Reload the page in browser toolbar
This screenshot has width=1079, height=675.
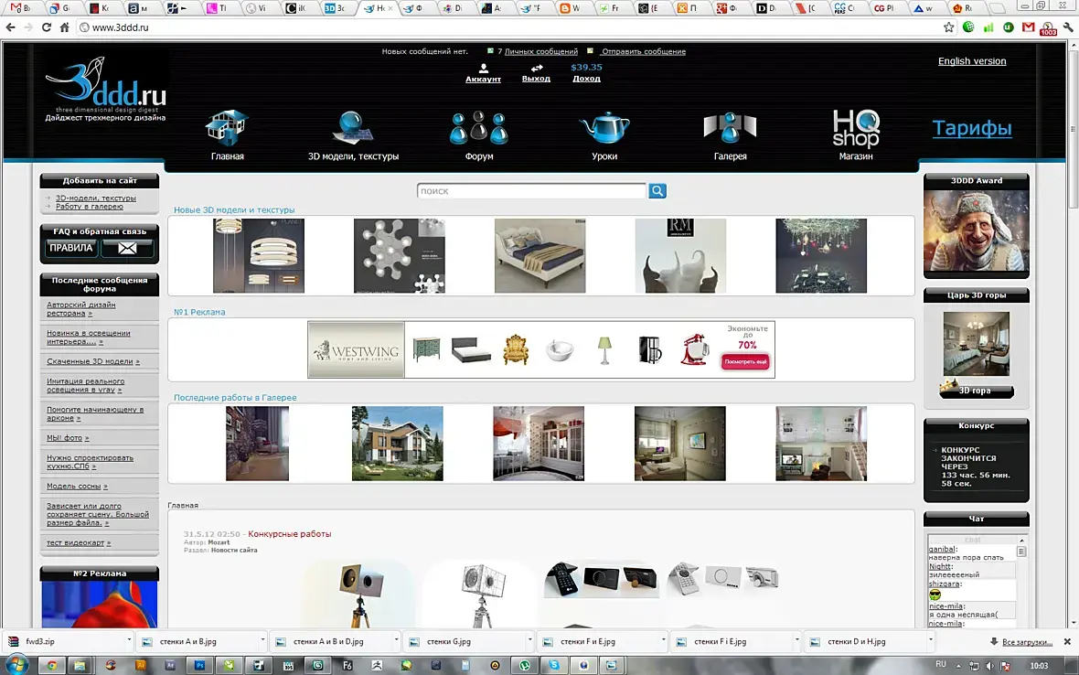click(46, 27)
